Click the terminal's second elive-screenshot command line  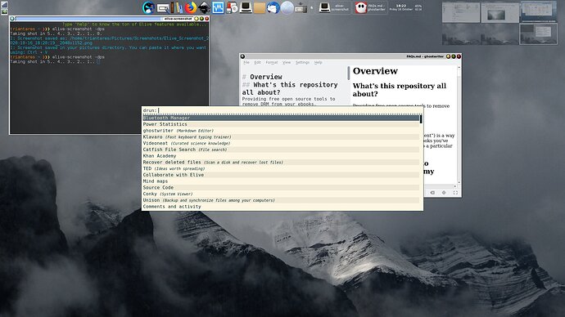[x=57, y=57]
